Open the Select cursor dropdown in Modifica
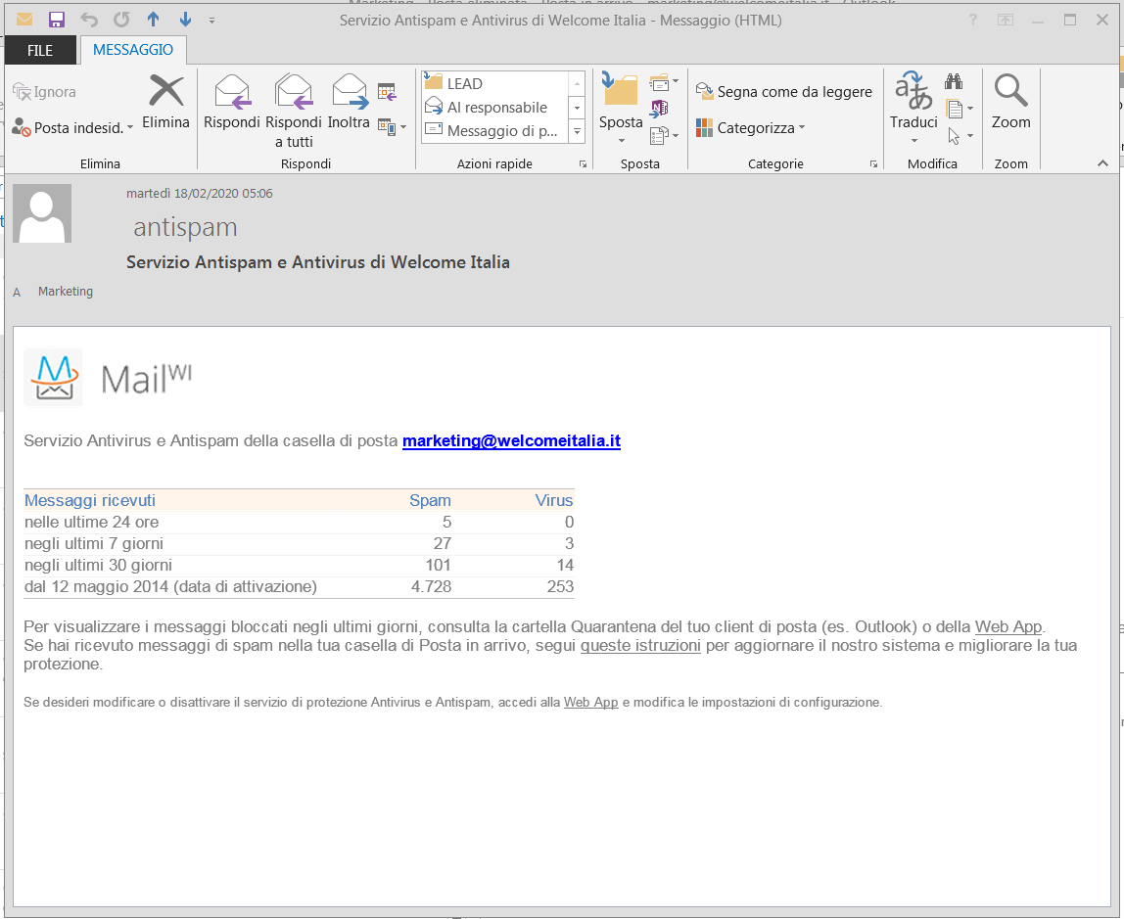The width and height of the screenshot is (1124, 919). (960, 135)
